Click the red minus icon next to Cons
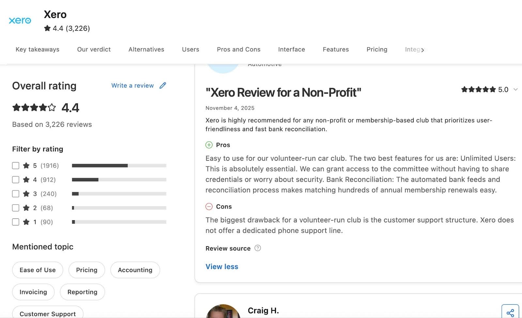Viewport: 522px width, 318px height. pos(209,206)
